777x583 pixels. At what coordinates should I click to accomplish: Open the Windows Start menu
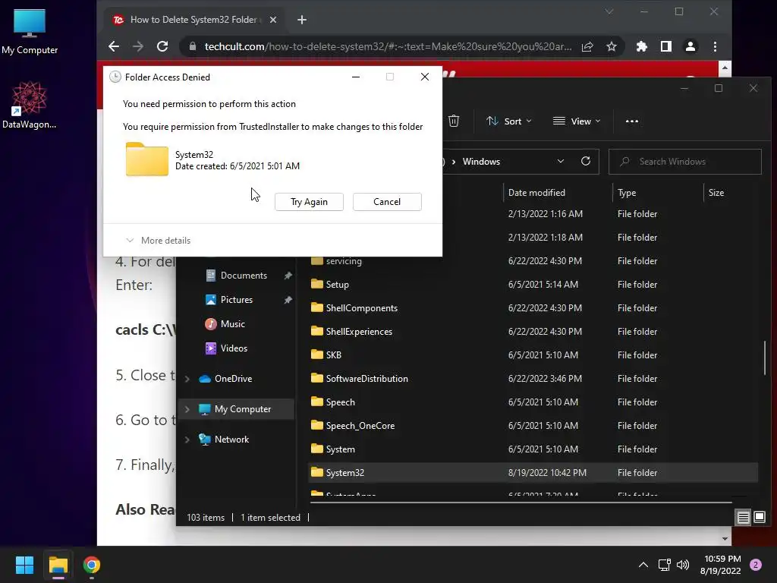click(x=24, y=565)
